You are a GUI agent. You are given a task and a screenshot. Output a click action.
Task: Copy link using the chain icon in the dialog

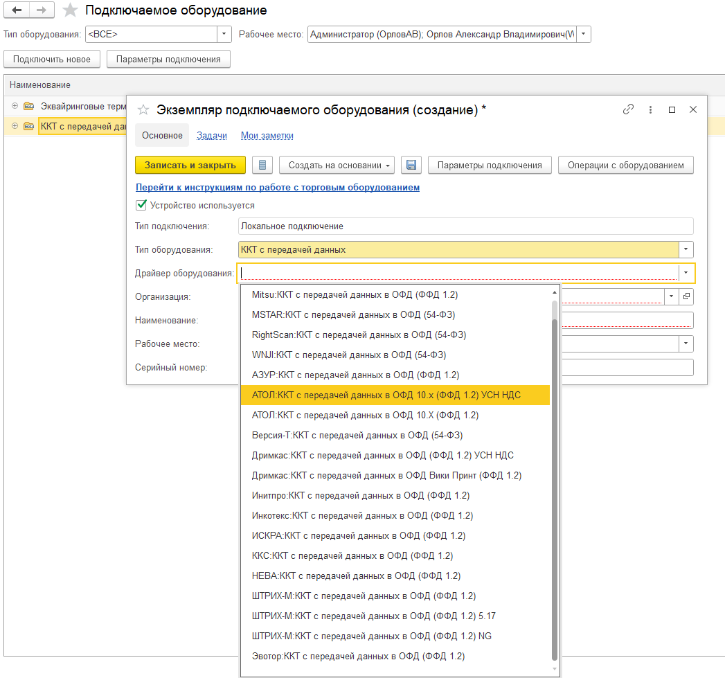coord(628,109)
